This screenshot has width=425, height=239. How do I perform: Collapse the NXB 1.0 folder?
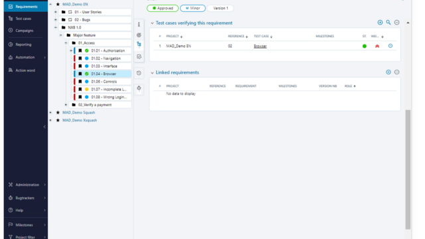point(56,27)
